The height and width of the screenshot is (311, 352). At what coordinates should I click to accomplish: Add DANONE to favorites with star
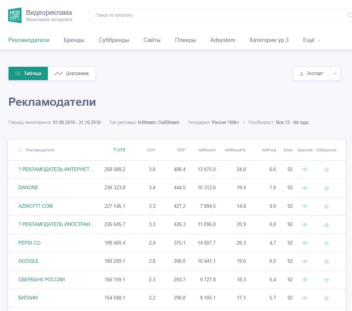click(326, 188)
